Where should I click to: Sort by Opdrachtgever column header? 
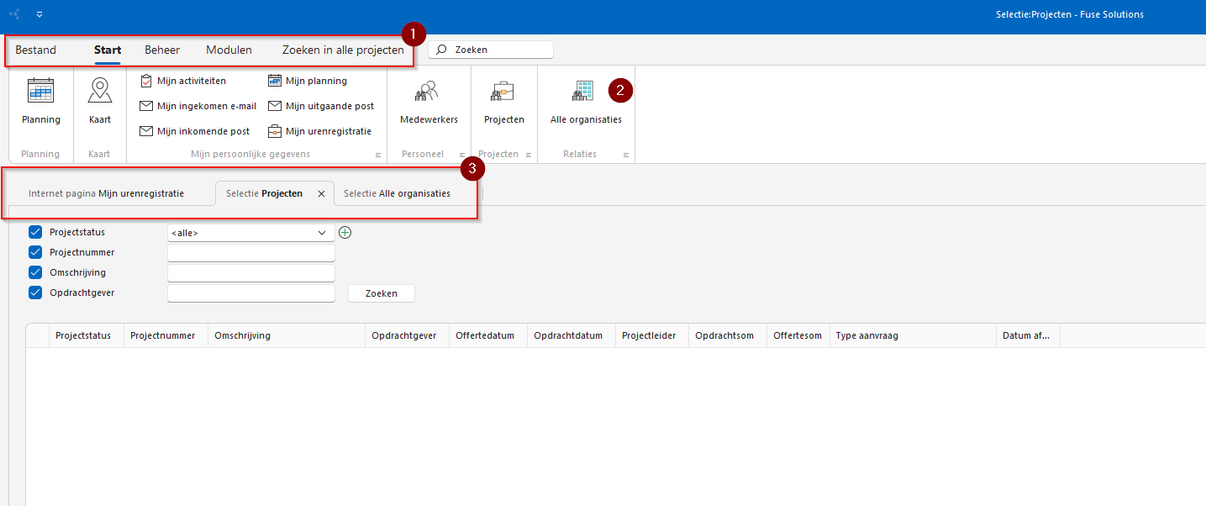(x=407, y=335)
